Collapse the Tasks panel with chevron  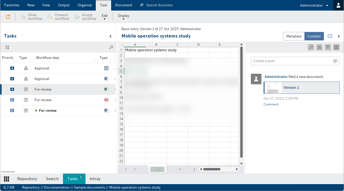pos(111,36)
